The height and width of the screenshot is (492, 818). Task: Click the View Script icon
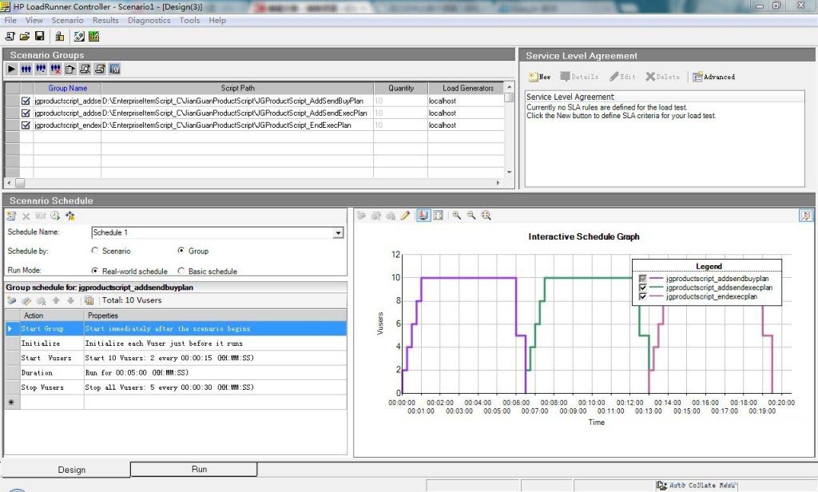(100, 69)
